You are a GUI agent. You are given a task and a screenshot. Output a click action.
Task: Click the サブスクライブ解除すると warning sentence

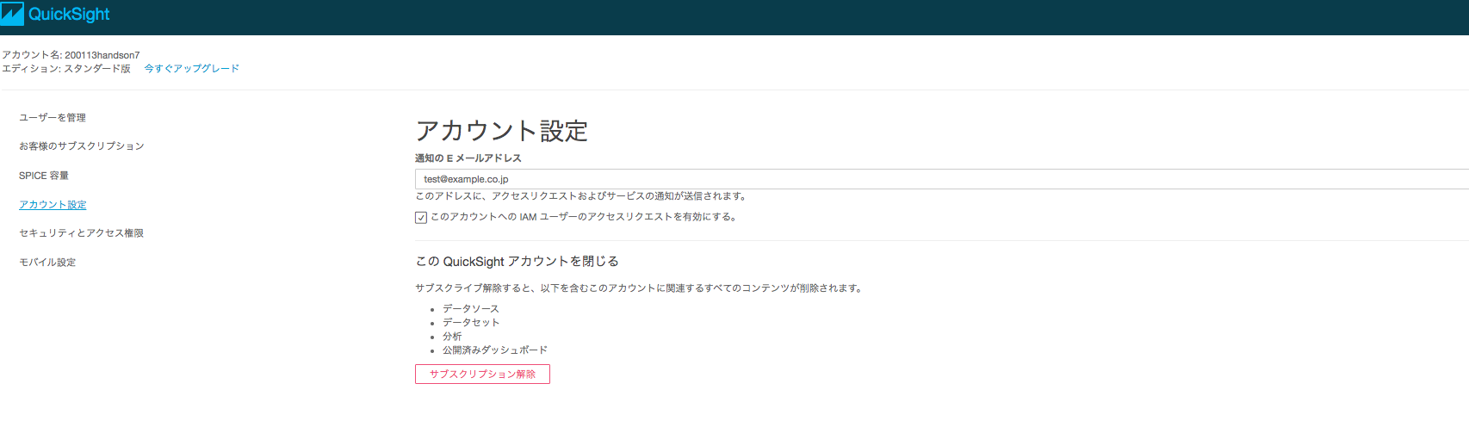click(x=640, y=288)
